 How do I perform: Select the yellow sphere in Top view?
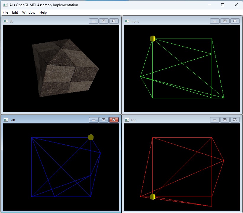152,196
